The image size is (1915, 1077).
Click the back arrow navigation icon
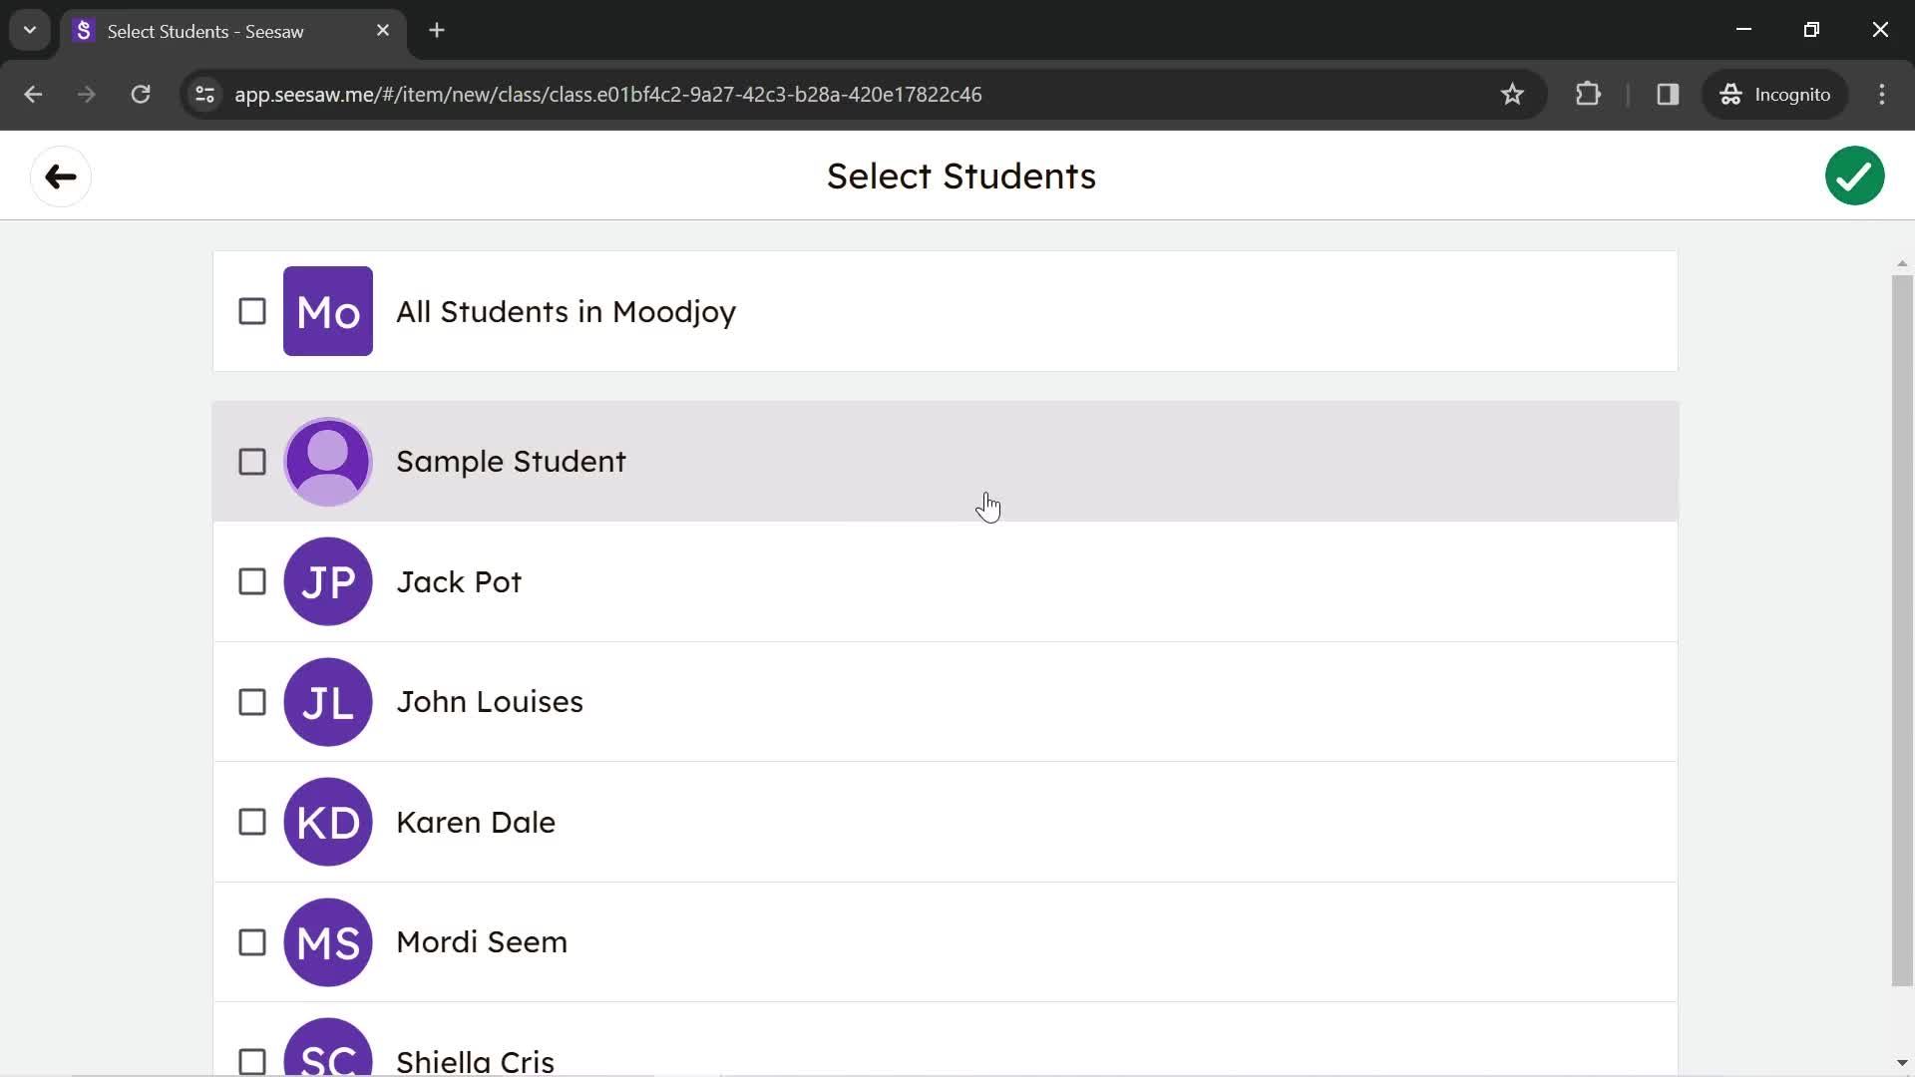(x=59, y=175)
